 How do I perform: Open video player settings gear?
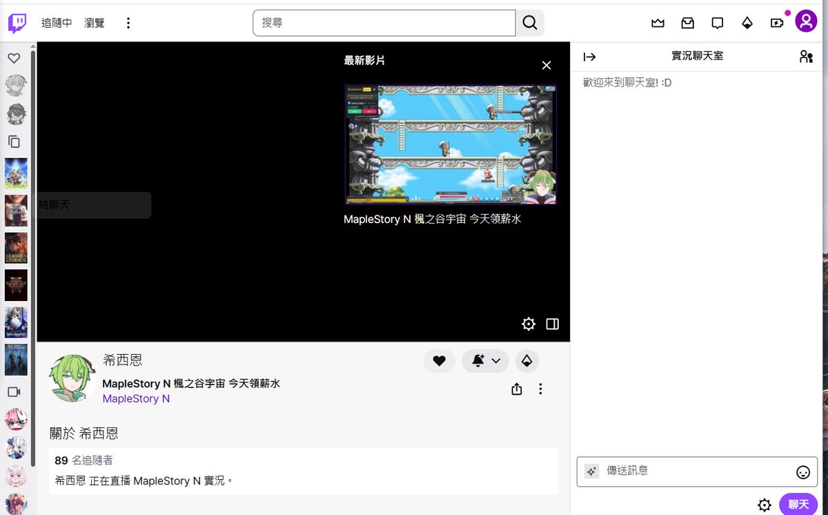coord(529,324)
